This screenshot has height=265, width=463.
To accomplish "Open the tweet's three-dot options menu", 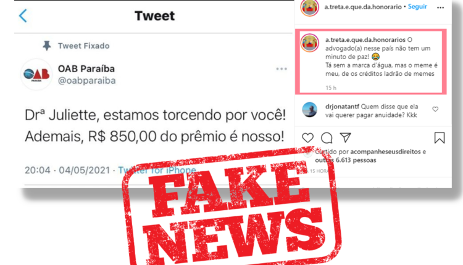I will click(282, 68).
